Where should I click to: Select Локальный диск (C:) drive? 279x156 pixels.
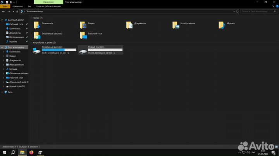(x=54, y=49)
